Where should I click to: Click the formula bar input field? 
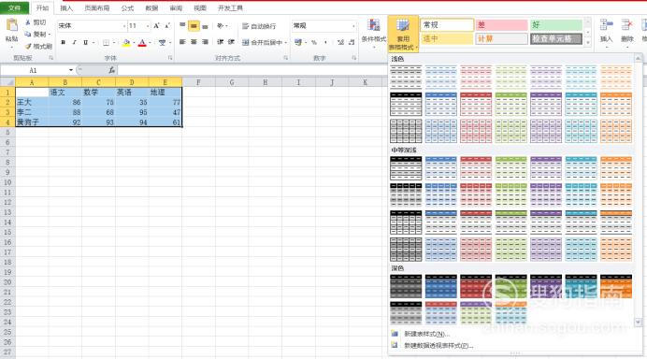coord(252,70)
